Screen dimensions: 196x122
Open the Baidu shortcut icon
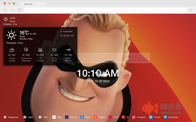coord(82,117)
